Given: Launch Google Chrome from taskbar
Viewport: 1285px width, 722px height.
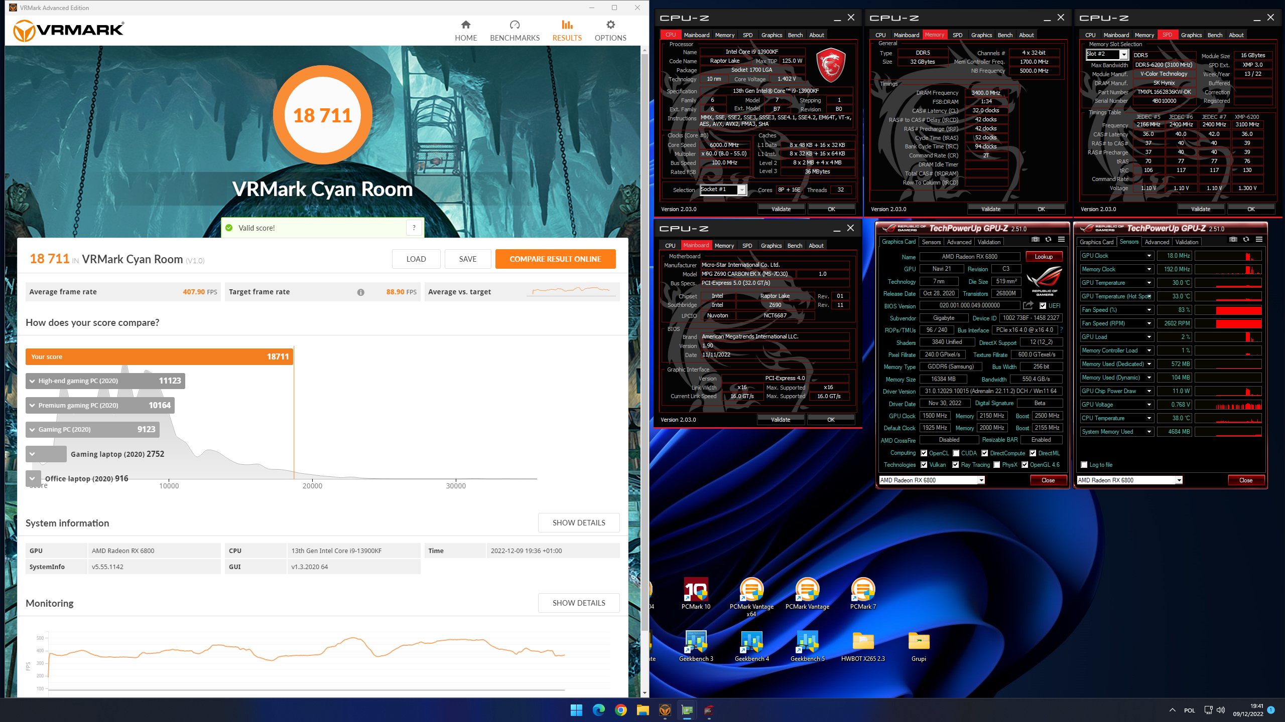Looking at the screenshot, I should click(x=620, y=710).
